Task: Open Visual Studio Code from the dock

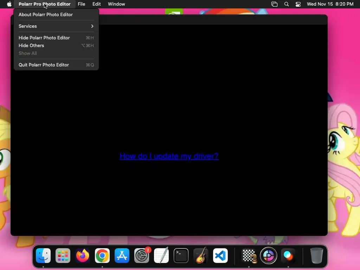Action: coord(220,256)
